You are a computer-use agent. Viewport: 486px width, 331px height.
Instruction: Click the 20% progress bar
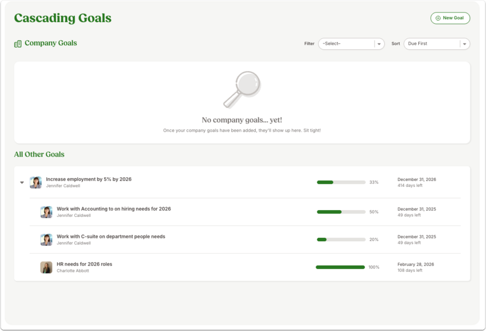(x=341, y=240)
